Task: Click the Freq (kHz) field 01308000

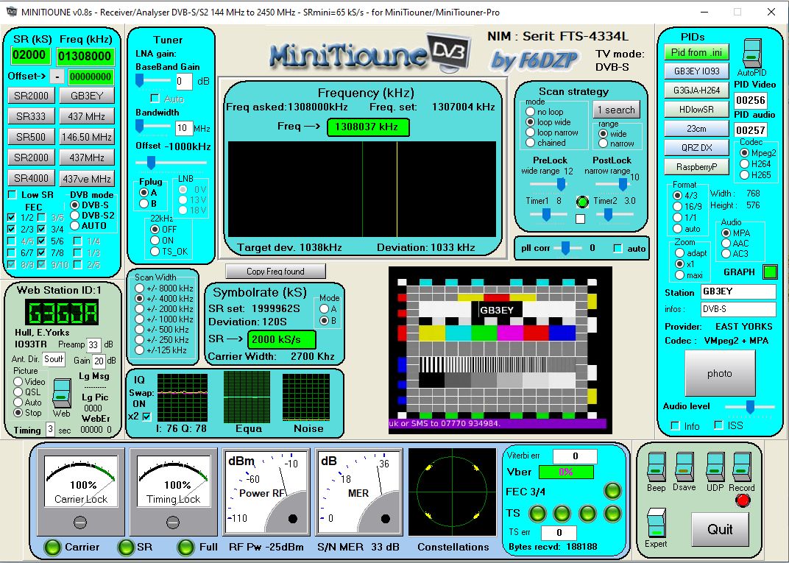Action: (85, 57)
